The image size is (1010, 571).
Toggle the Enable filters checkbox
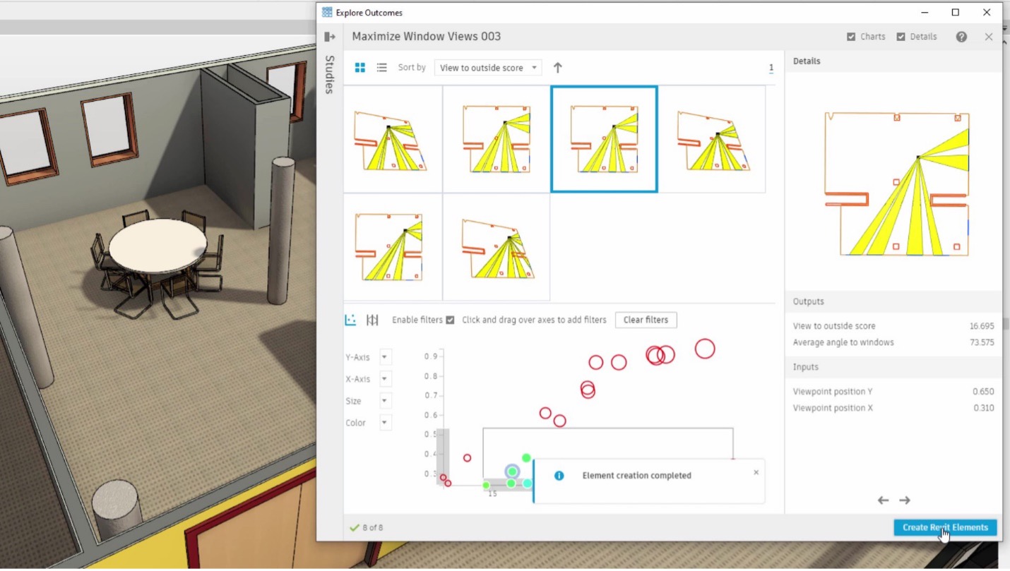(x=450, y=320)
